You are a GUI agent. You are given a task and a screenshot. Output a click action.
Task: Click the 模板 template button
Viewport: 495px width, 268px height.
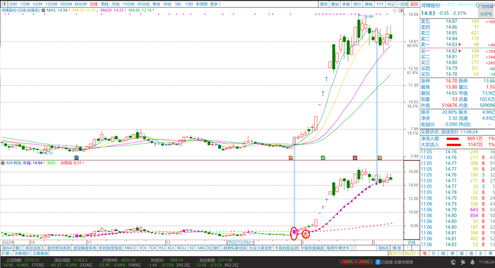pyautogui.click(x=397, y=248)
